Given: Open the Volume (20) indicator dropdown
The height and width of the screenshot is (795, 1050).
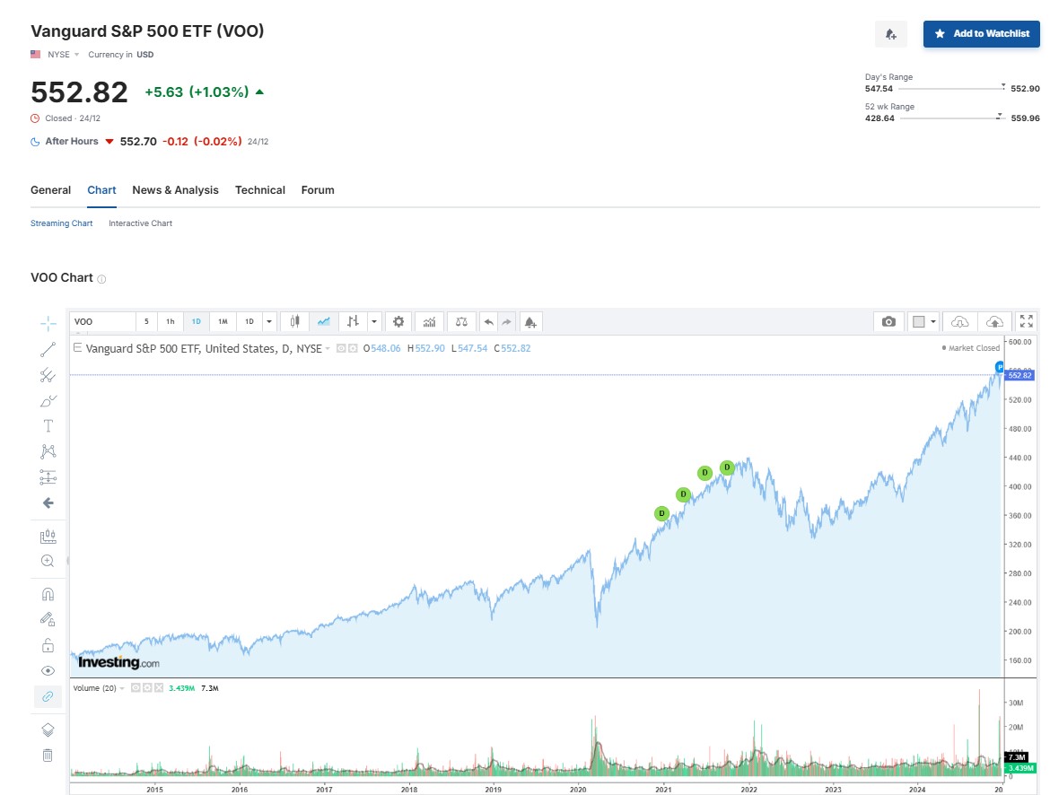Looking at the screenshot, I should click(122, 688).
